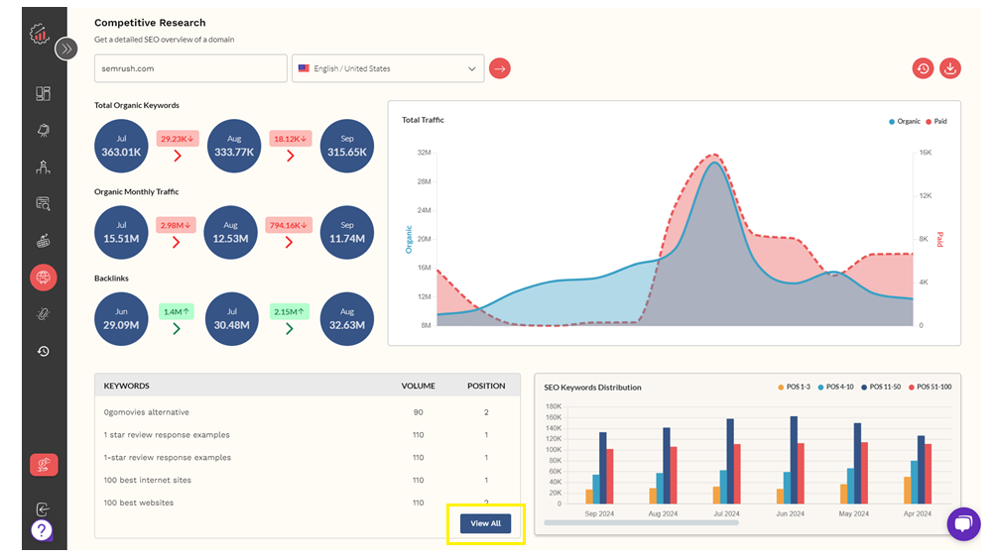This screenshot has height=559, width=997.
Task: Open the site audit magnifier icon in sidebar
Action: [x=44, y=204]
